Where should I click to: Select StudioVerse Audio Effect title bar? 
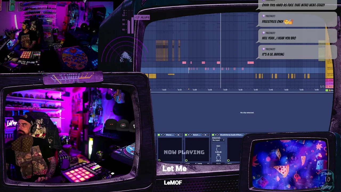pos(232,135)
